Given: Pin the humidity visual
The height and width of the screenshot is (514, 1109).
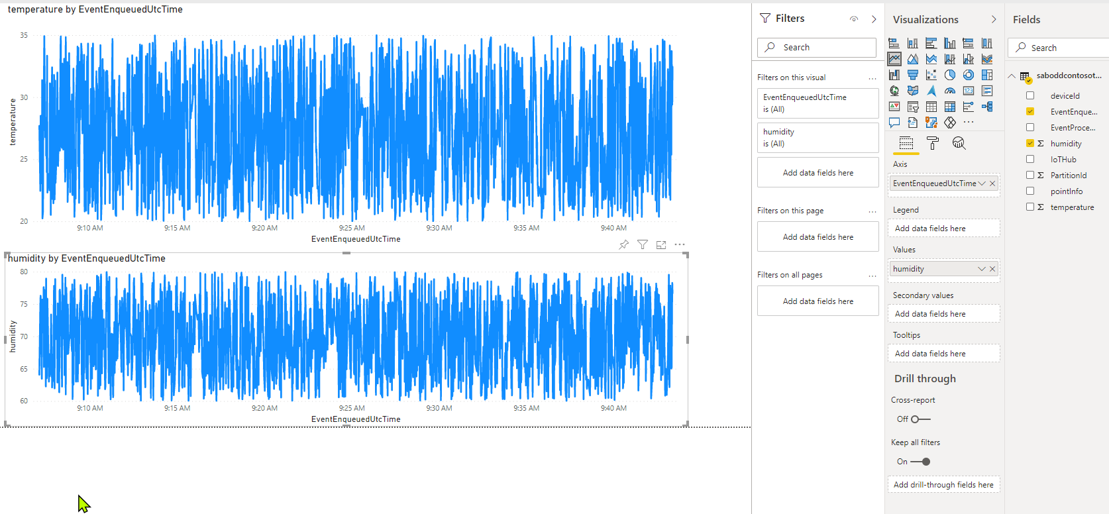Looking at the screenshot, I should pyautogui.click(x=623, y=244).
